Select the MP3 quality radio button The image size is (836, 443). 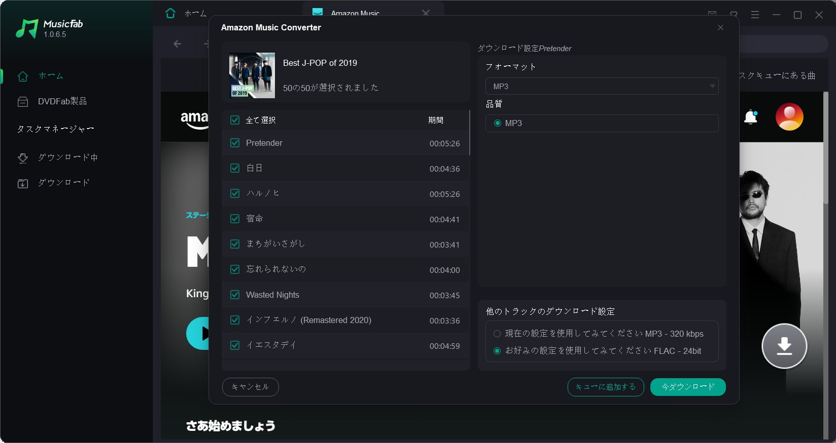[x=497, y=123]
